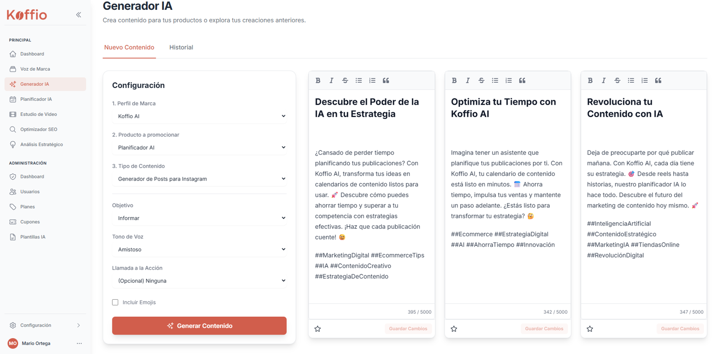Open the Objetivo dropdown

coord(199,218)
